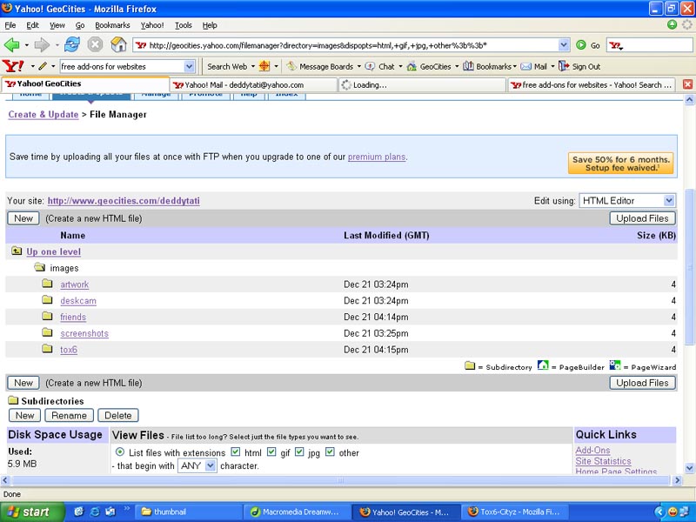This screenshot has height=522, width=696.
Task: Uncheck the jpg extension checkbox
Action: 299,452
